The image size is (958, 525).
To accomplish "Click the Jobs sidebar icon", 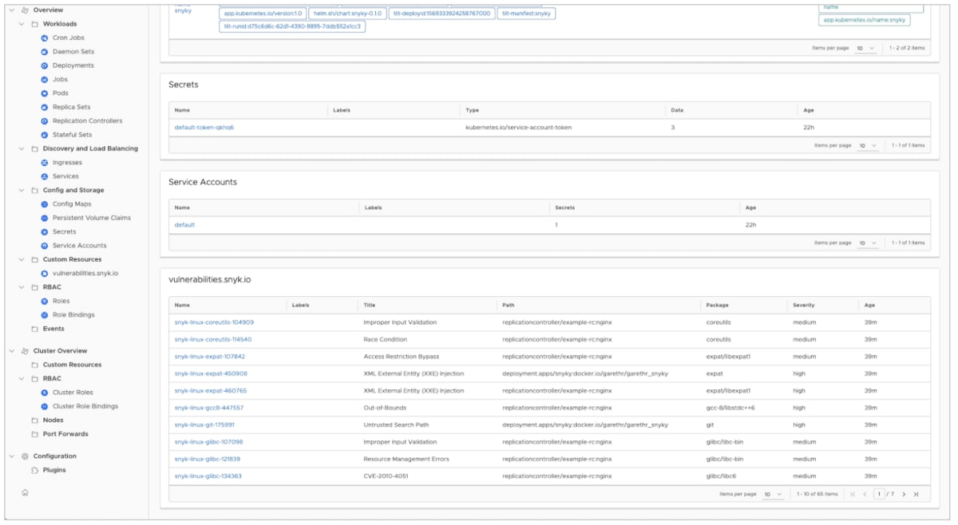I will pyautogui.click(x=45, y=80).
